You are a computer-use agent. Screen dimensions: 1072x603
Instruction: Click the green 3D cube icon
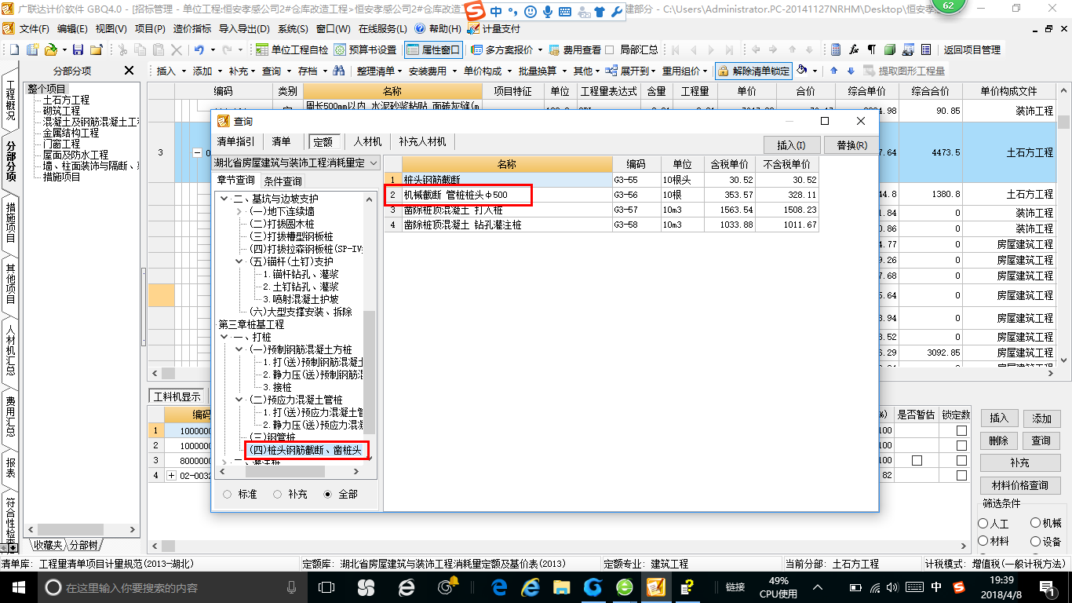pos(890,49)
